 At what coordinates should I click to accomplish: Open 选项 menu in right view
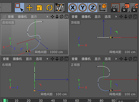39,59
